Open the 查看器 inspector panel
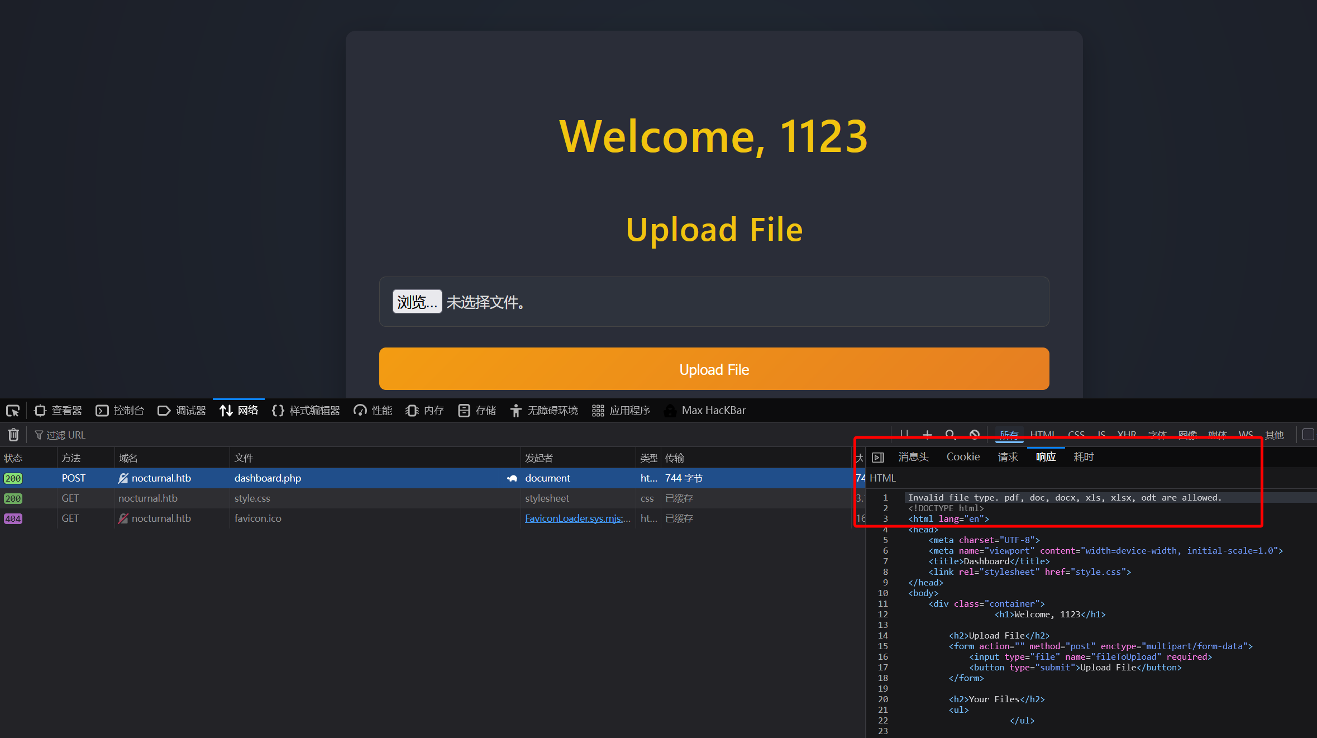Viewport: 1317px width, 738px height. pyautogui.click(x=58, y=411)
